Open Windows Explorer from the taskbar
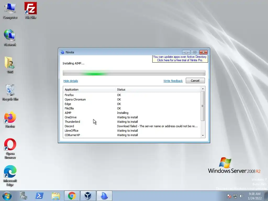This screenshot has height=201, width=268. tap(56, 196)
